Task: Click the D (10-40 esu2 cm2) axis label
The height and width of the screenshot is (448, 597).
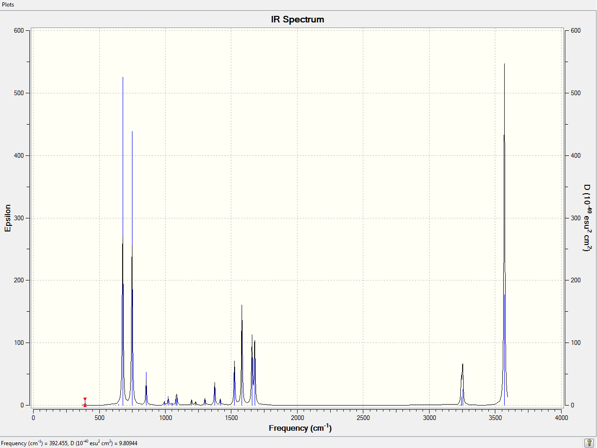Action: (x=588, y=218)
